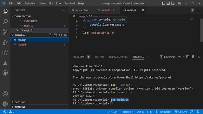Screen dimensions: 203x114
Task: Create a new file in TUTORIAL
Action: coord(50,35)
